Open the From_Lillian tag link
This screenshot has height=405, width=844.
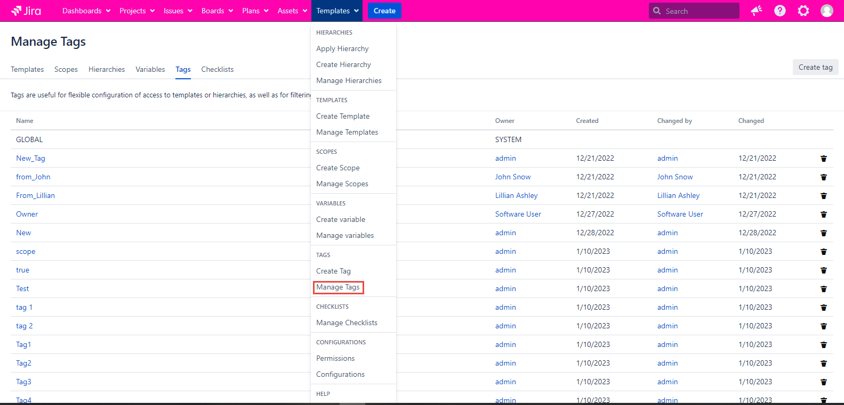35,195
